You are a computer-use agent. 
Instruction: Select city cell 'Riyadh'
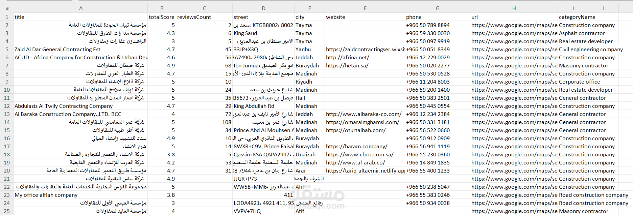309,82
